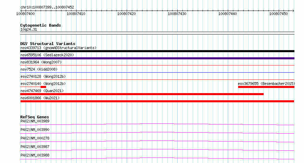Open the DGV Structural Variants track heading
This screenshot has height=163, width=304.
pyautogui.click(x=48, y=44)
